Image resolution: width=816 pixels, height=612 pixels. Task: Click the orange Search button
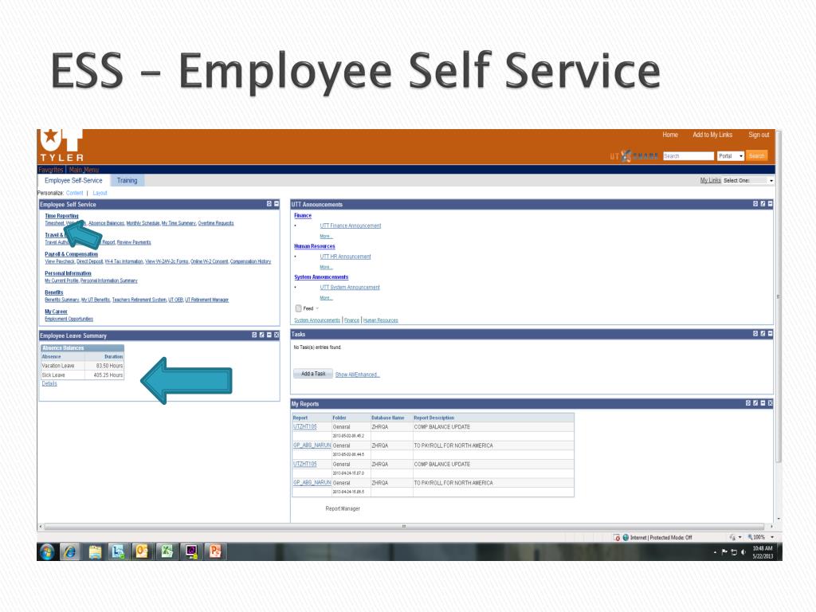point(757,155)
